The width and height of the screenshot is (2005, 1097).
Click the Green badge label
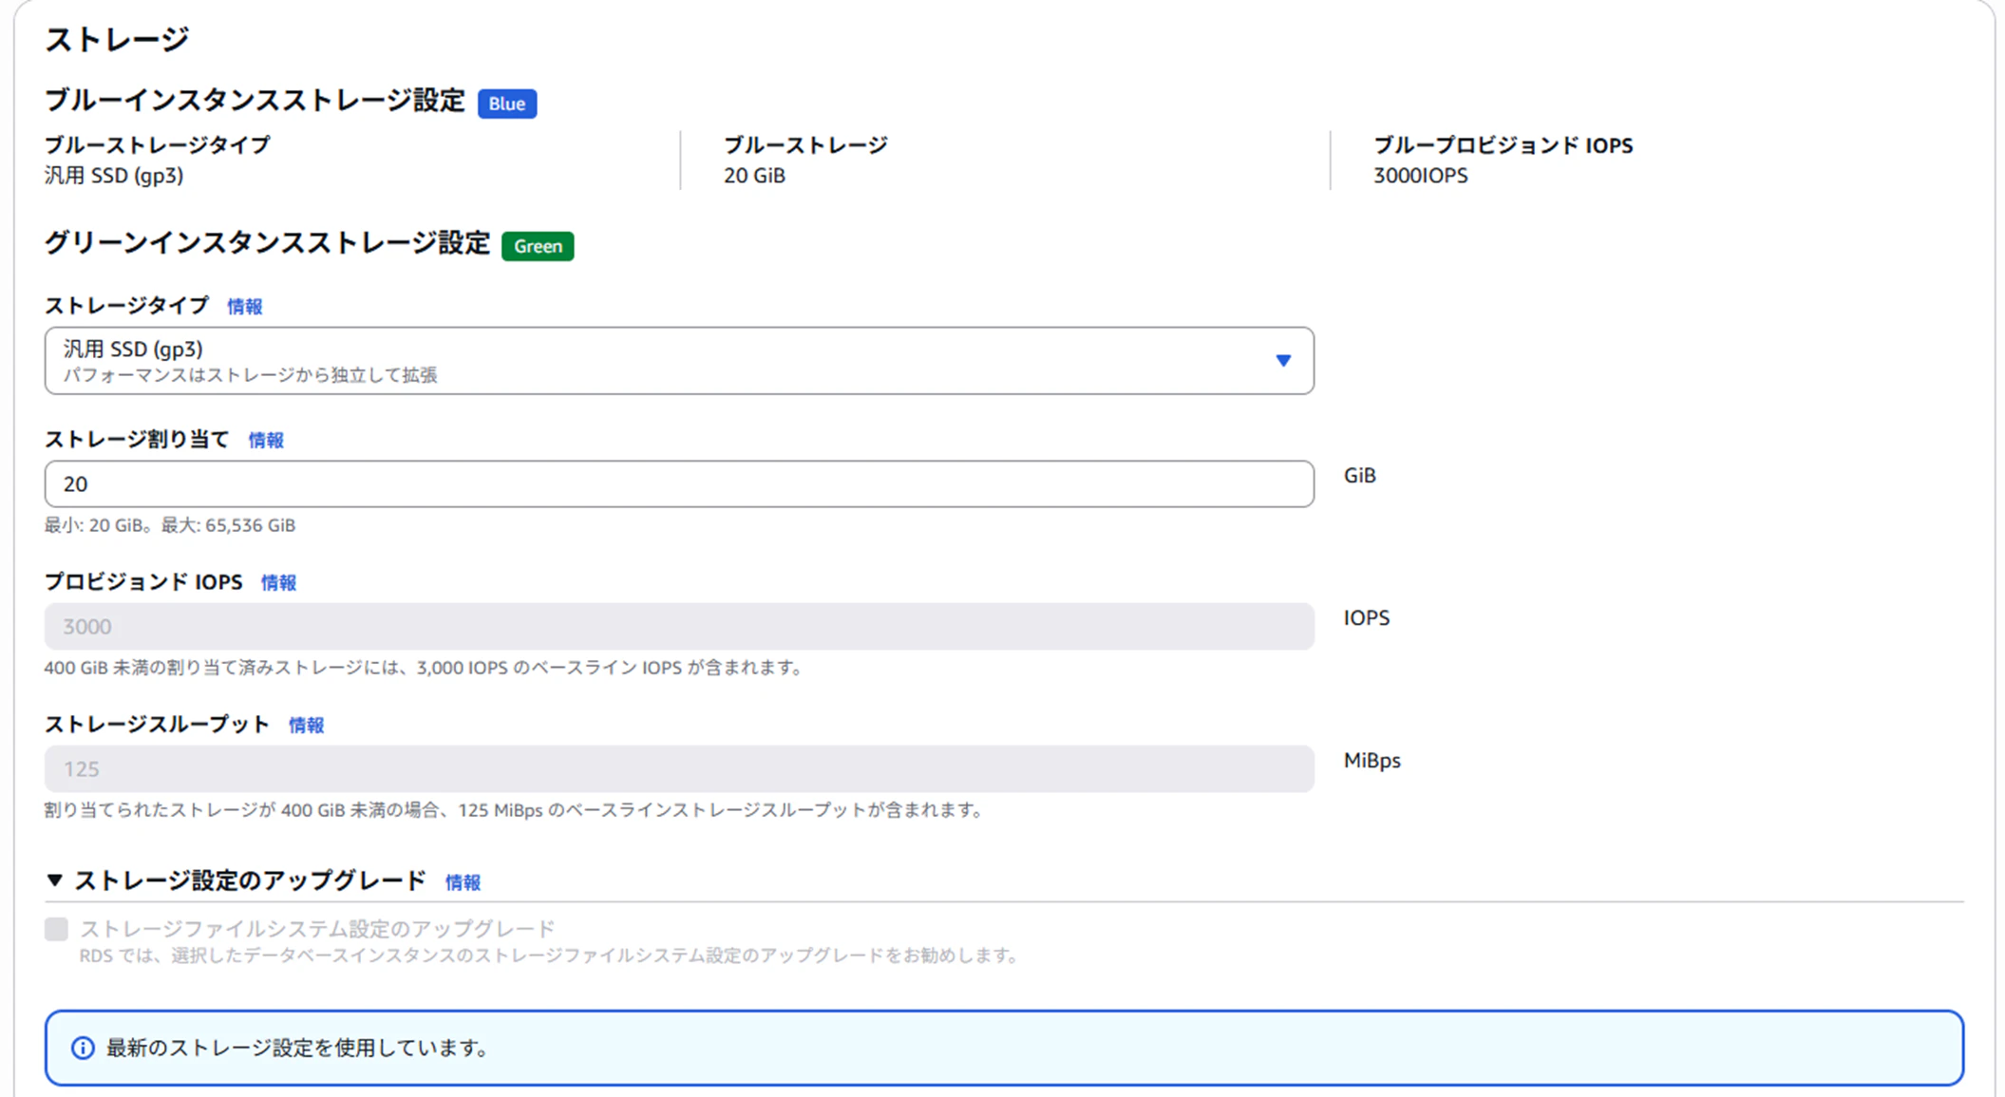(538, 246)
